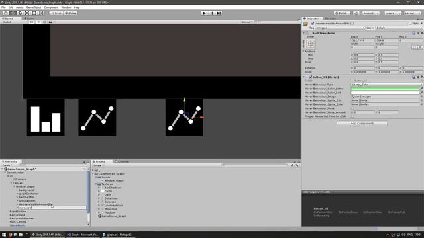This screenshot has width=424, height=238.
Task: Open the Hover Behaviour_Color_Enter green swatch
Action: 385,89
